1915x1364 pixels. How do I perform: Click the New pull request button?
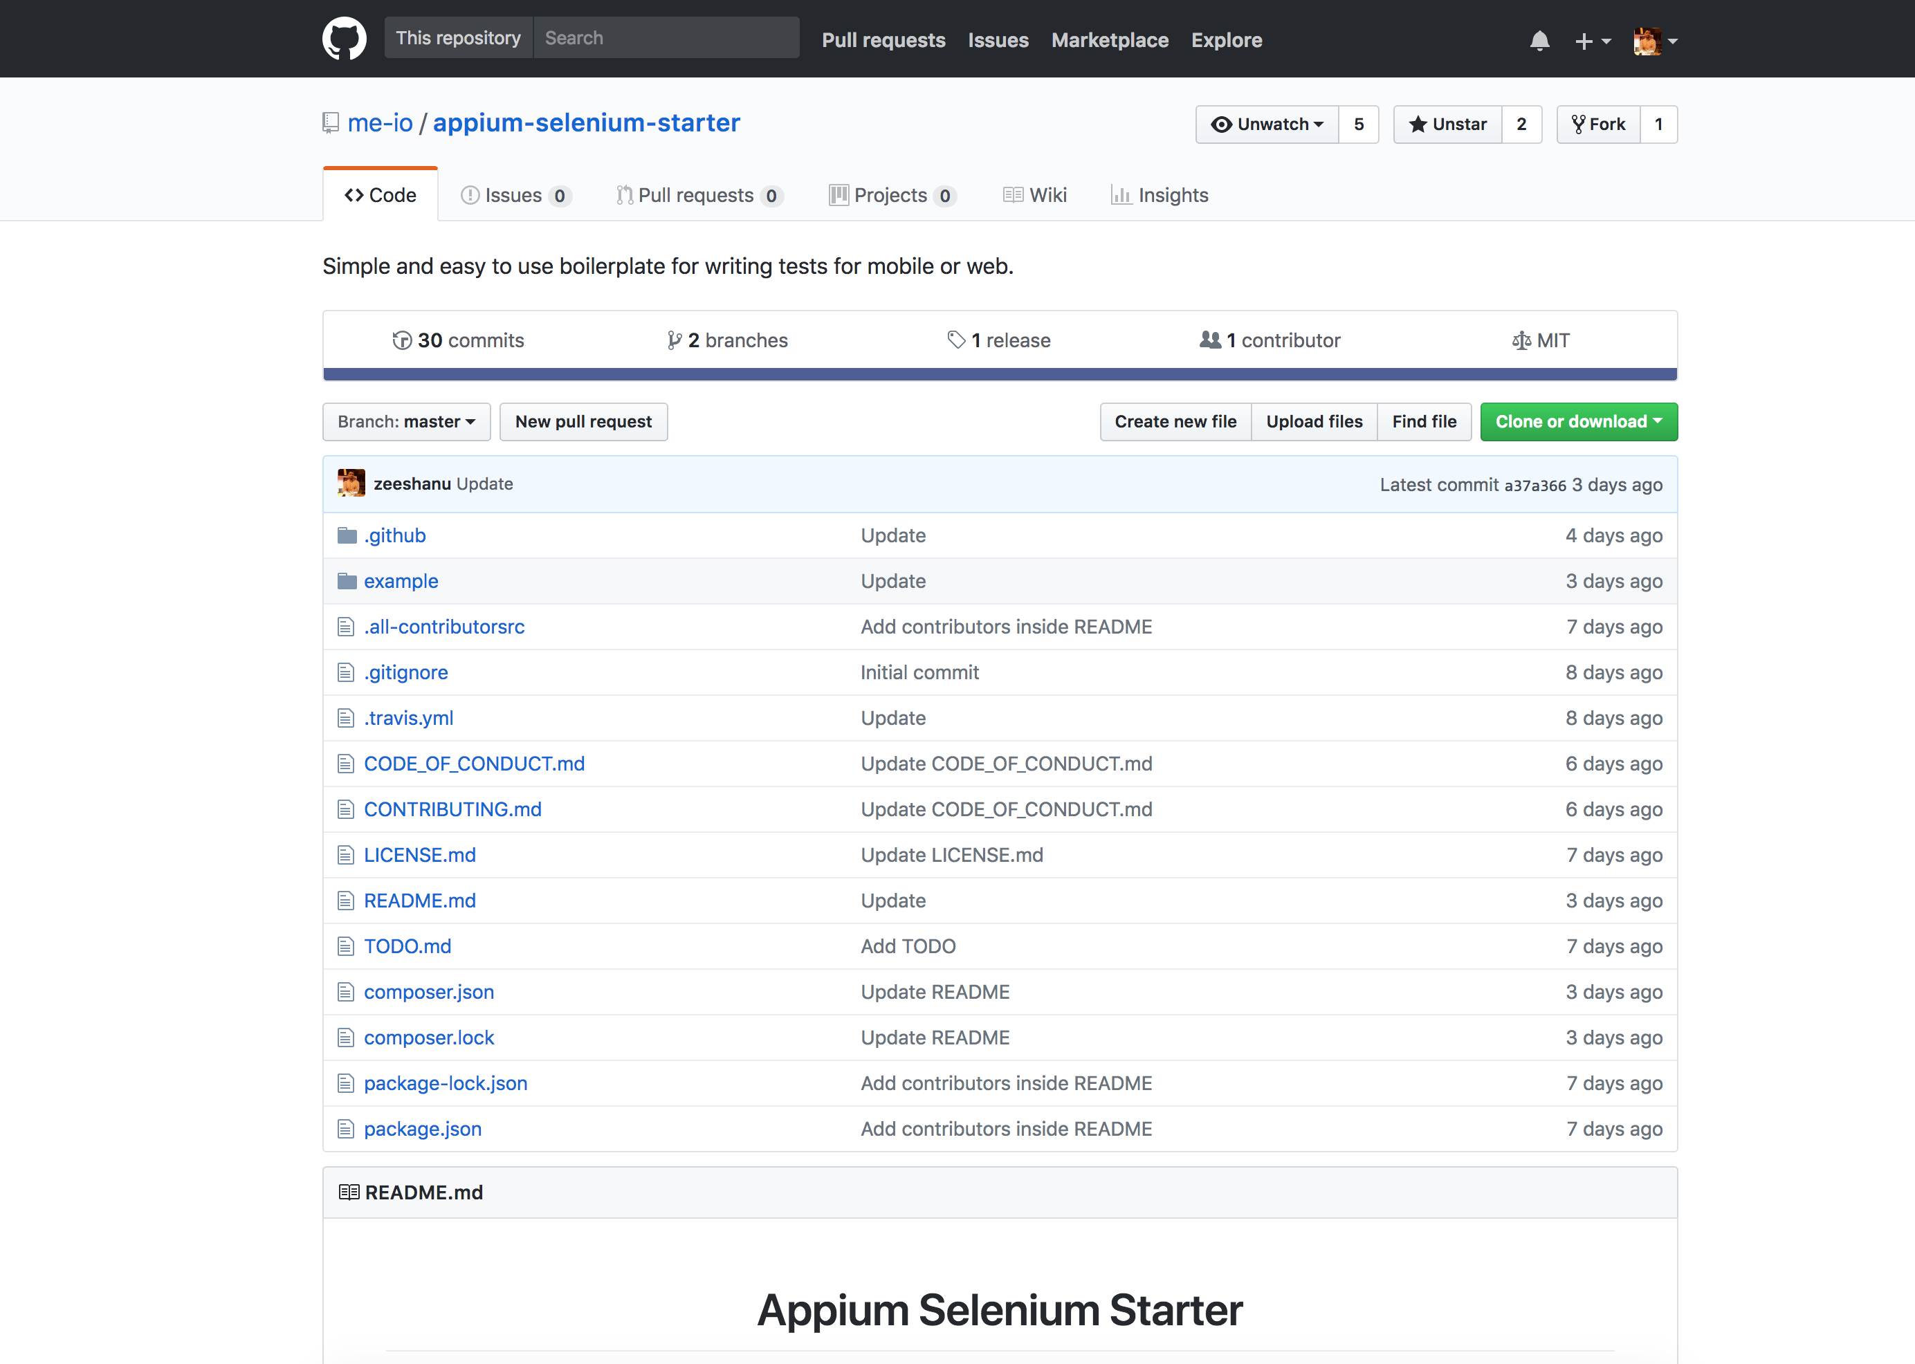(x=583, y=422)
